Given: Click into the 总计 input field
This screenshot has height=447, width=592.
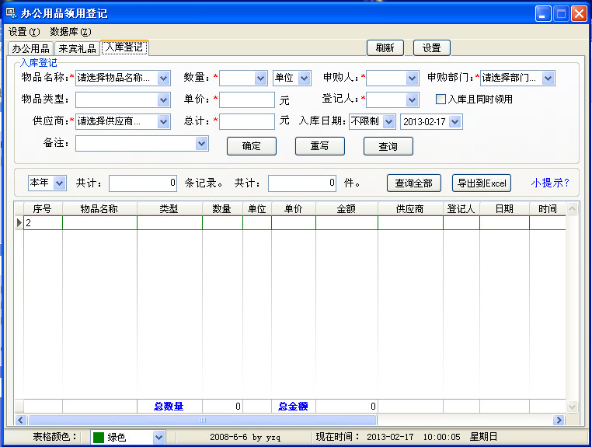Looking at the screenshot, I should click(x=247, y=122).
